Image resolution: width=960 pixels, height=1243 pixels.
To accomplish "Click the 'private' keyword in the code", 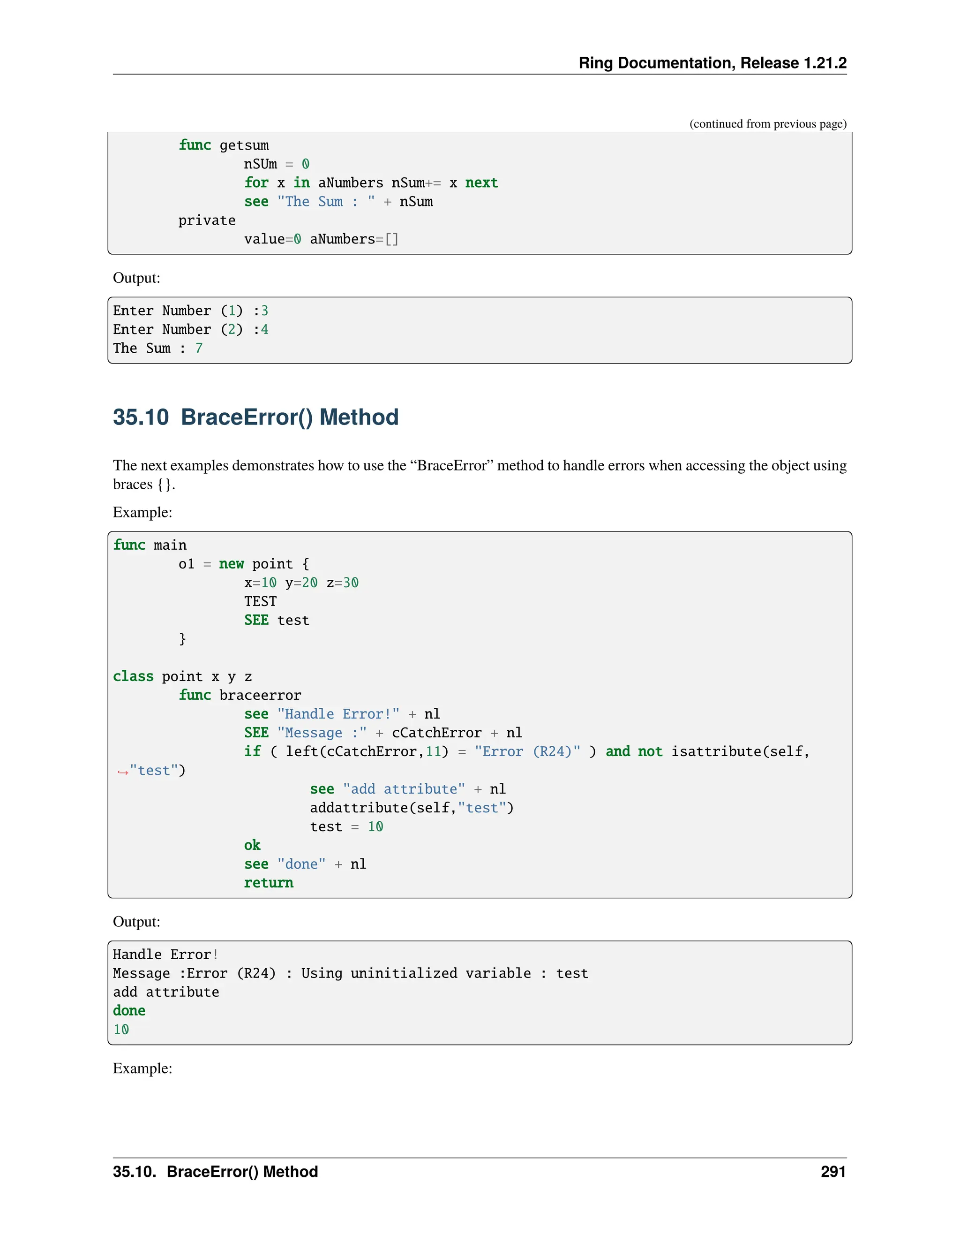I will 206,220.
